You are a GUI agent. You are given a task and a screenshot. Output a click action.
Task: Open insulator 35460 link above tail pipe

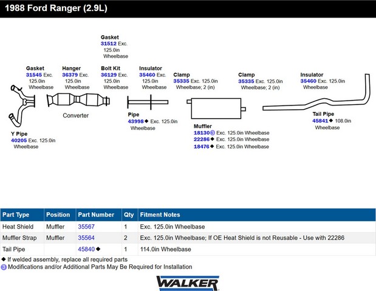pyautogui.click(x=309, y=81)
